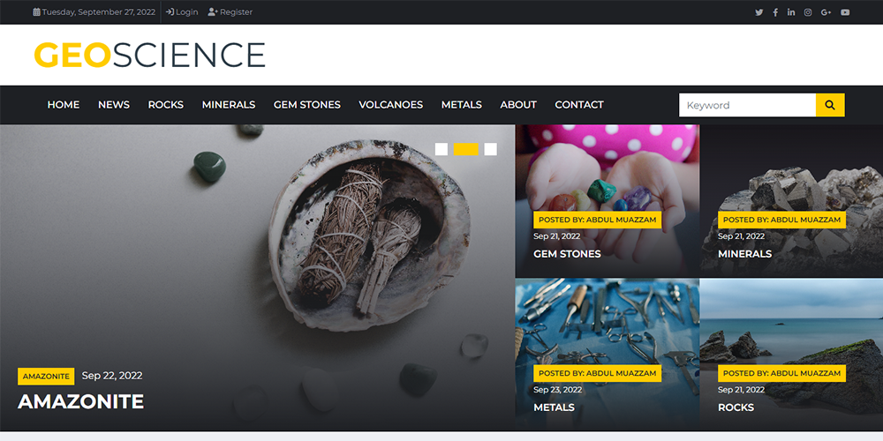Image resolution: width=883 pixels, height=441 pixels.
Task: Visit the Instagram icon link
Action: (x=808, y=12)
